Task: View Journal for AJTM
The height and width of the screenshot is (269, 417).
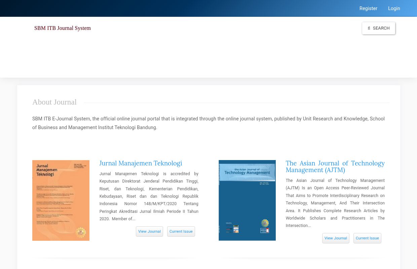Action: [336, 238]
